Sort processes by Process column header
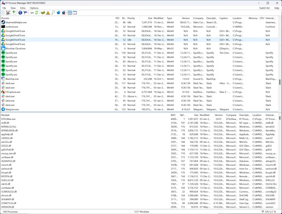Viewport: 282px width, 214px height. [x=57, y=18]
